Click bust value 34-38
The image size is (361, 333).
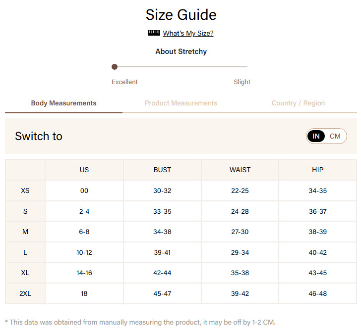162,232
